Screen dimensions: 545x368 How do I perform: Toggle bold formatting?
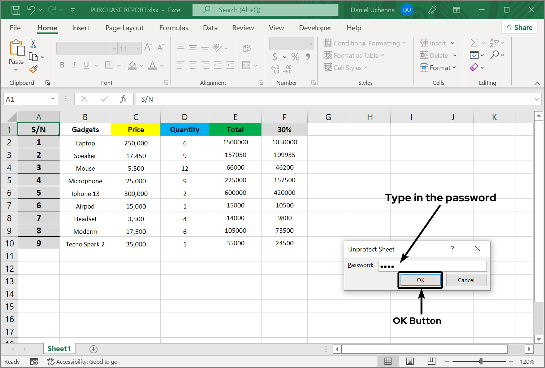(62, 65)
